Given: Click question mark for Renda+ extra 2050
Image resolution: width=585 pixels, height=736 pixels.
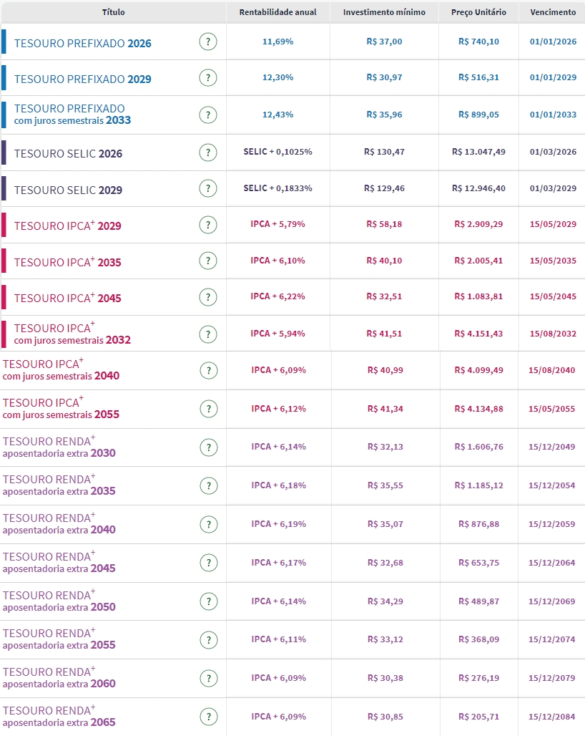Looking at the screenshot, I should coord(207,601).
